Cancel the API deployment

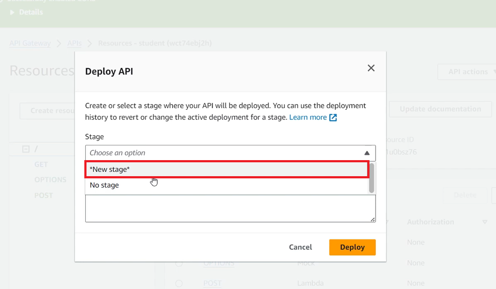tap(300, 247)
